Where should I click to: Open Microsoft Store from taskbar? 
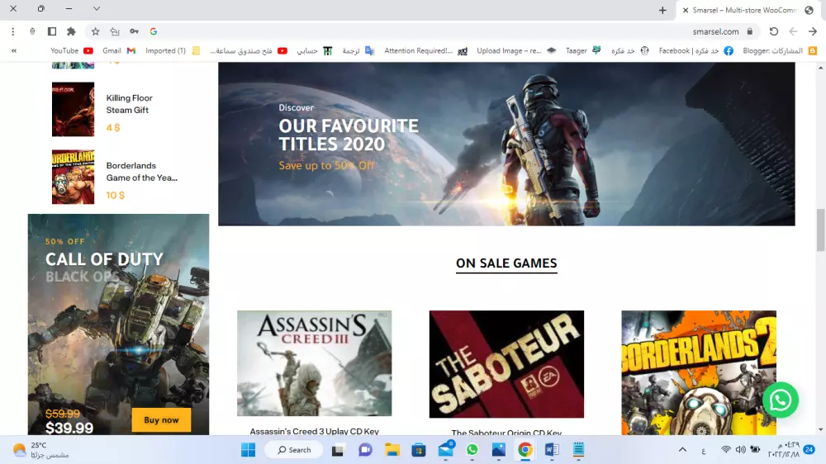(419, 450)
